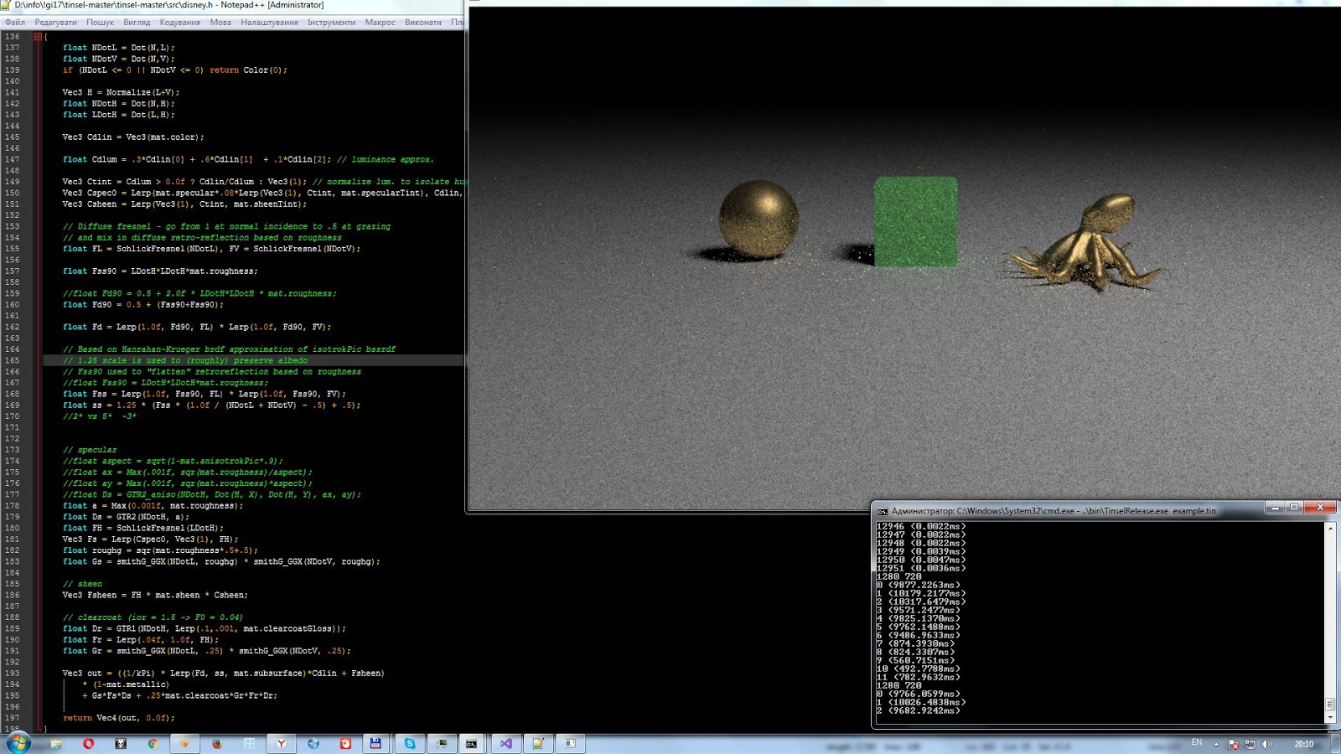
Task: Click the clock showing 20:10
Action: click(1304, 743)
